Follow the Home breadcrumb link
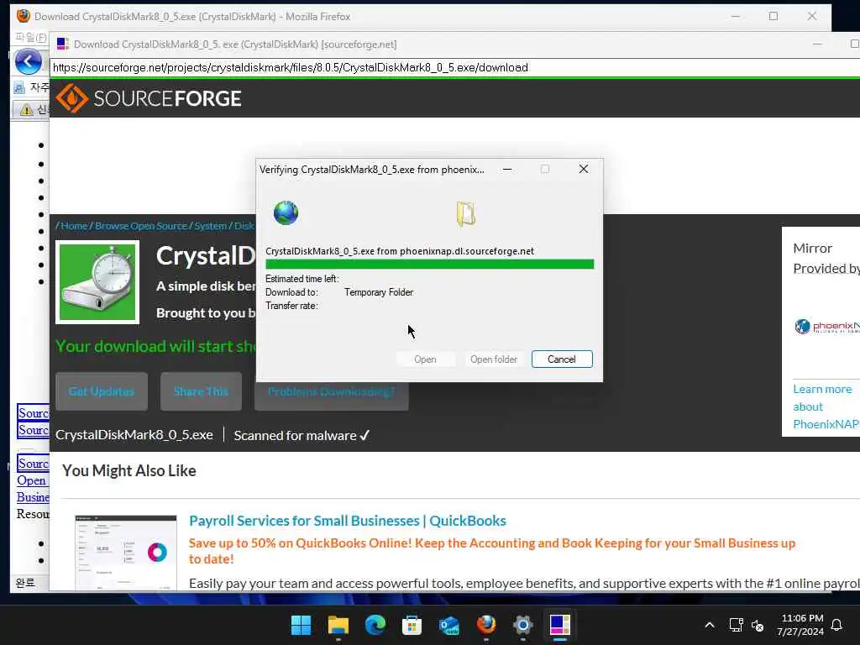 pyautogui.click(x=74, y=225)
